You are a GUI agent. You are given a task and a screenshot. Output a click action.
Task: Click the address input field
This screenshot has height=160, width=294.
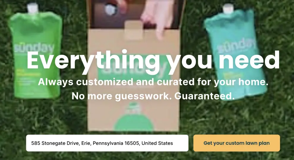coord(107,143)
